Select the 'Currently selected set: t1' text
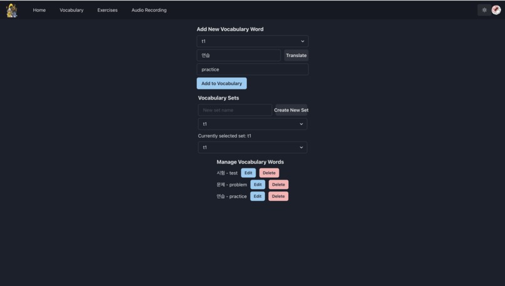 [x=224, y=136]
